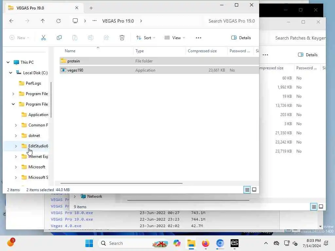Toggle the Details pane in front window
335x251 pixels.
point(241,38)
